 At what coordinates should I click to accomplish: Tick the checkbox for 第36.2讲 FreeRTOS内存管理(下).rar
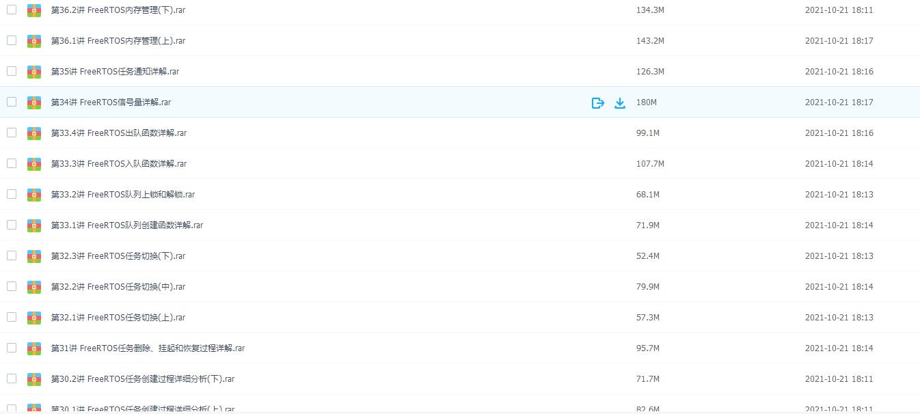tap(12, 10)
